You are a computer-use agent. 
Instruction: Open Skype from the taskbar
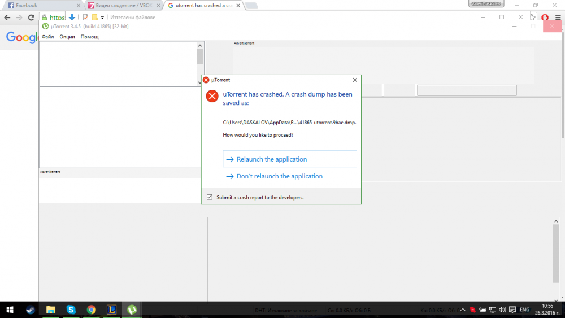(x=71, y=310)
